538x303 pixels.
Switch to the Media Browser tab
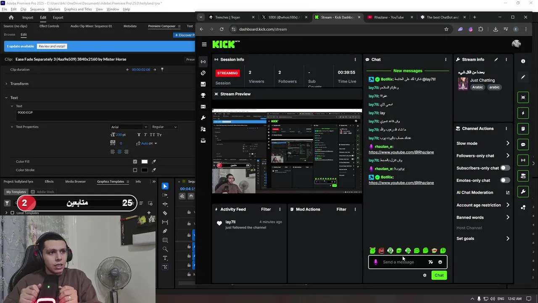[x=75, y=181]
